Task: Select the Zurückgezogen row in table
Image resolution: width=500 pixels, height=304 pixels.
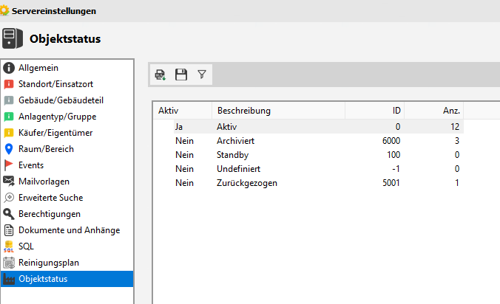Action: (x=247, y=182)
